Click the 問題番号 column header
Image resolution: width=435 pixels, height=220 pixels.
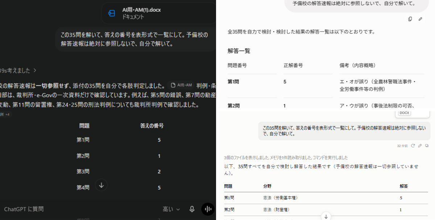pyautogui.click(x=237, y=65)
